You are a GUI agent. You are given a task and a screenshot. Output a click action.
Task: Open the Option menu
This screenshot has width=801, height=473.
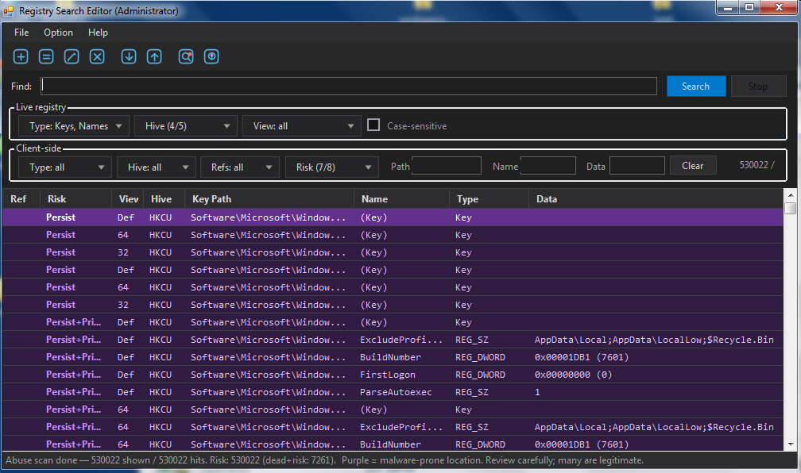coord(58,33)
